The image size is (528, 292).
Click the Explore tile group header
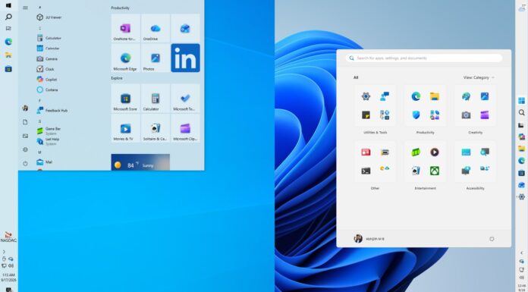point(117,78)
